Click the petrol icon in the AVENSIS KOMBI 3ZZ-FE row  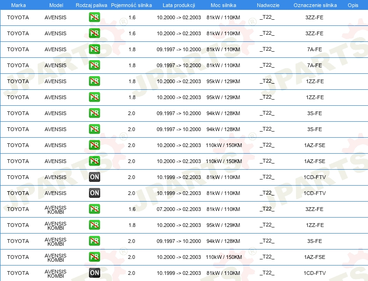94,209
